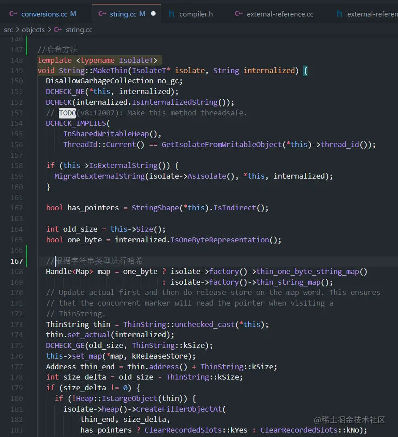Click 'DCHECK_GE' on line 175
398x437 pixels.
pyautogui.click(x=65, y=346)
